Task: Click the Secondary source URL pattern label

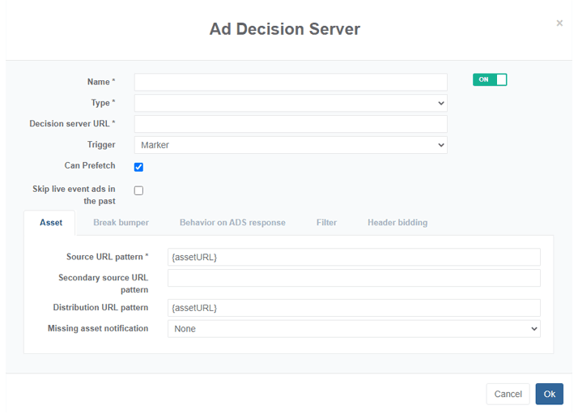Action: (x=104, y=284)
